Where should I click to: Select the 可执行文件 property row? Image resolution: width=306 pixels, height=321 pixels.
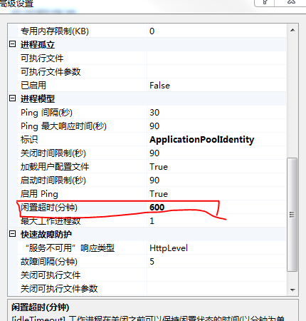[152, 58]
